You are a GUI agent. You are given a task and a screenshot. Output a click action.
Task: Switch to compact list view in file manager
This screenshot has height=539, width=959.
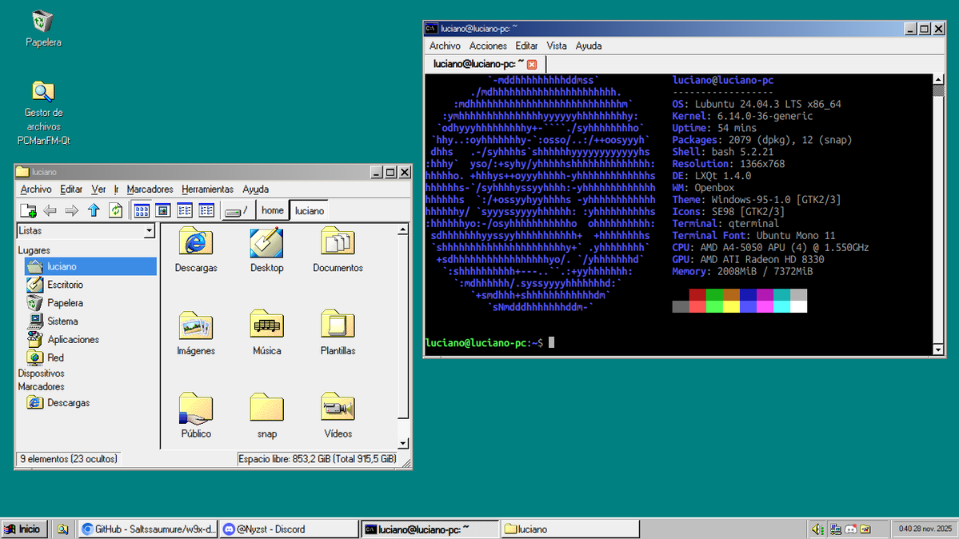pyautogui.click(x=184, y=210)
